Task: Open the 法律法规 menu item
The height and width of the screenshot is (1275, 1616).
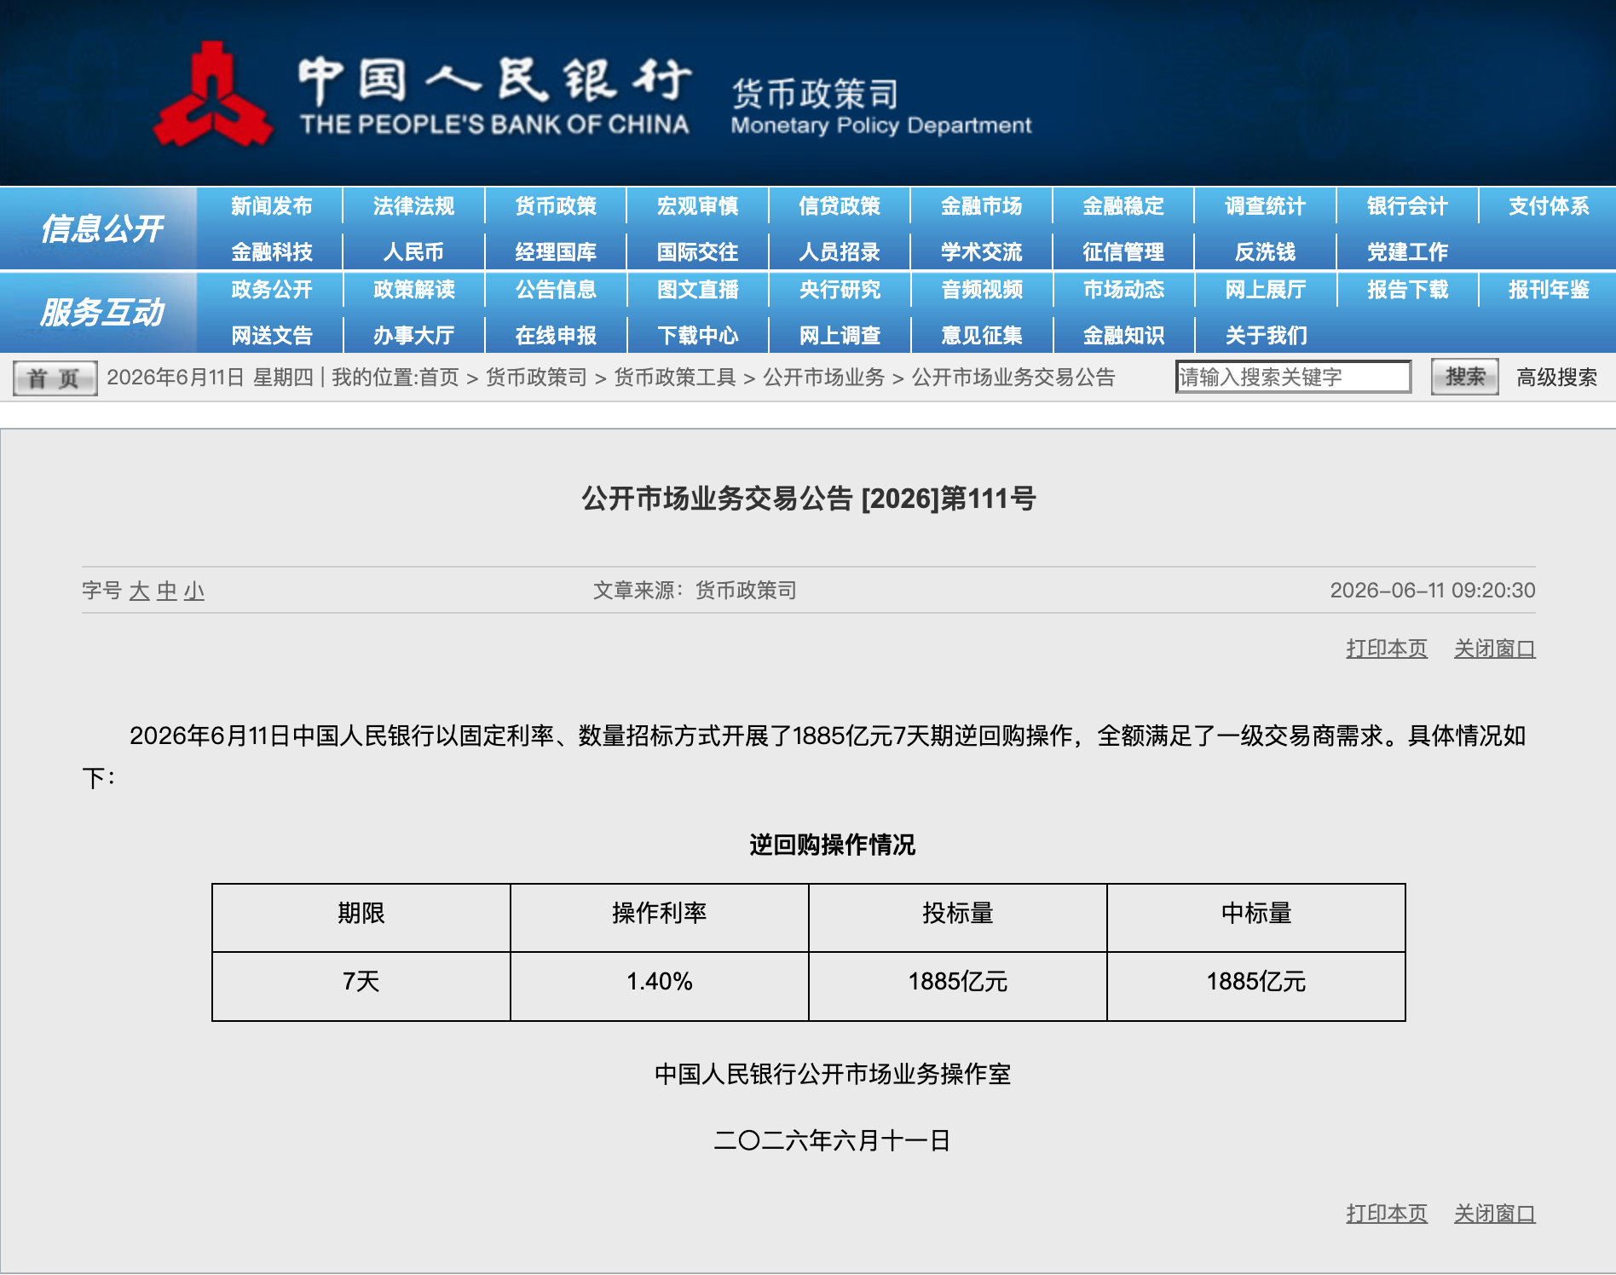Action: (x=413, y=206)
